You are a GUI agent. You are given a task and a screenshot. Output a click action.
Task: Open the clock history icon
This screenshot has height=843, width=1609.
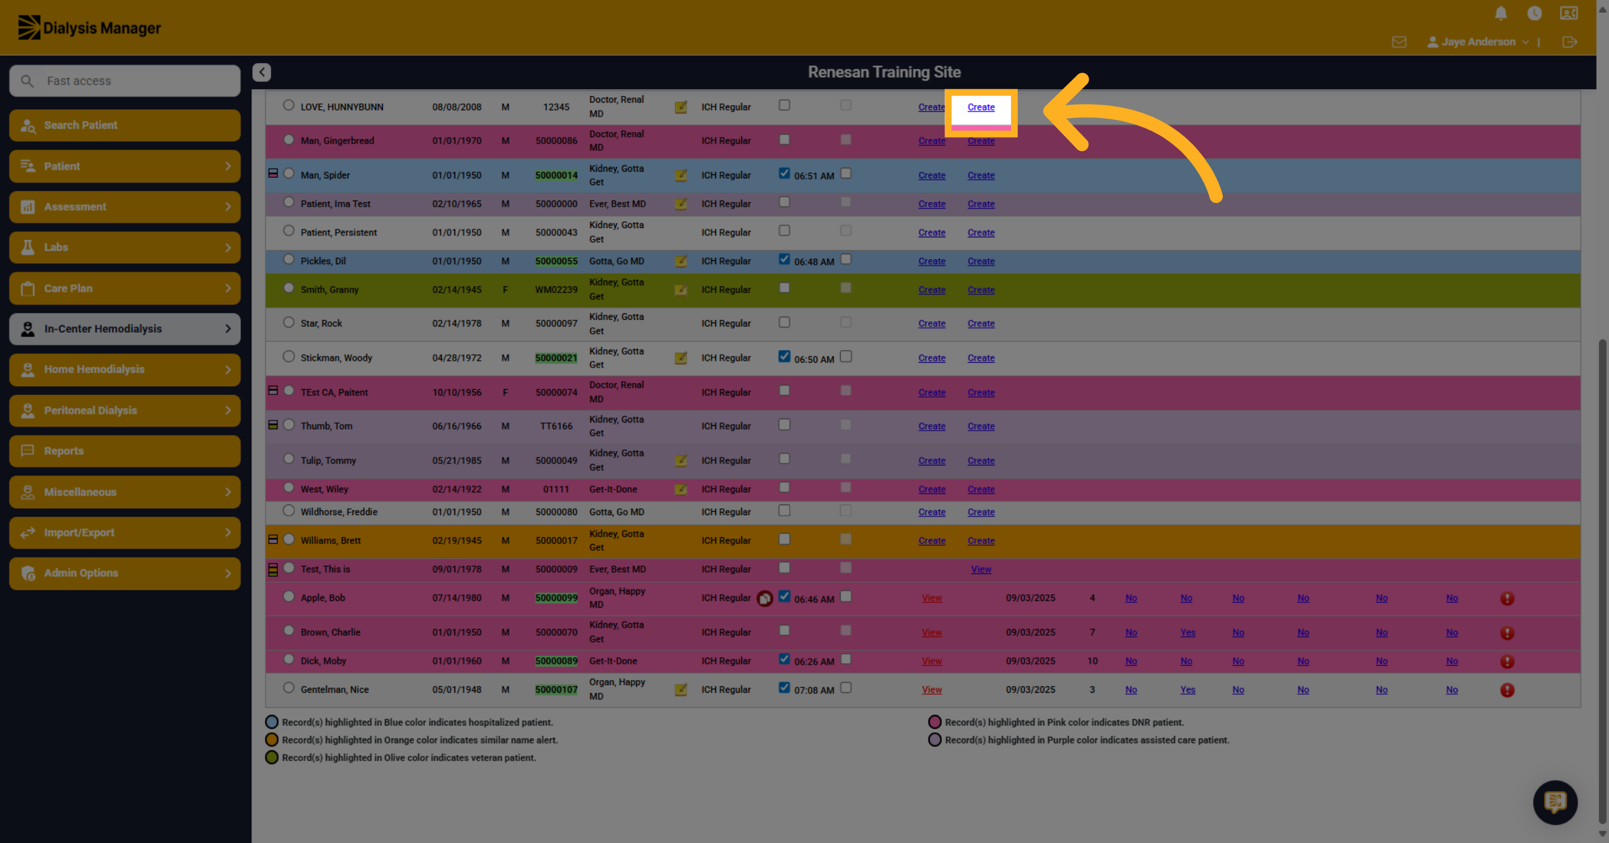pos(1535,13)
